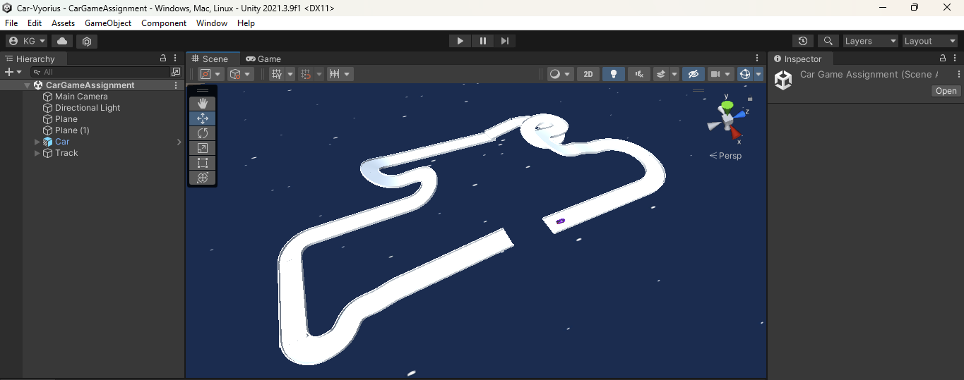Screen dimensions: 964x380
Task: Open the Window menu
Action: point(212,23)
